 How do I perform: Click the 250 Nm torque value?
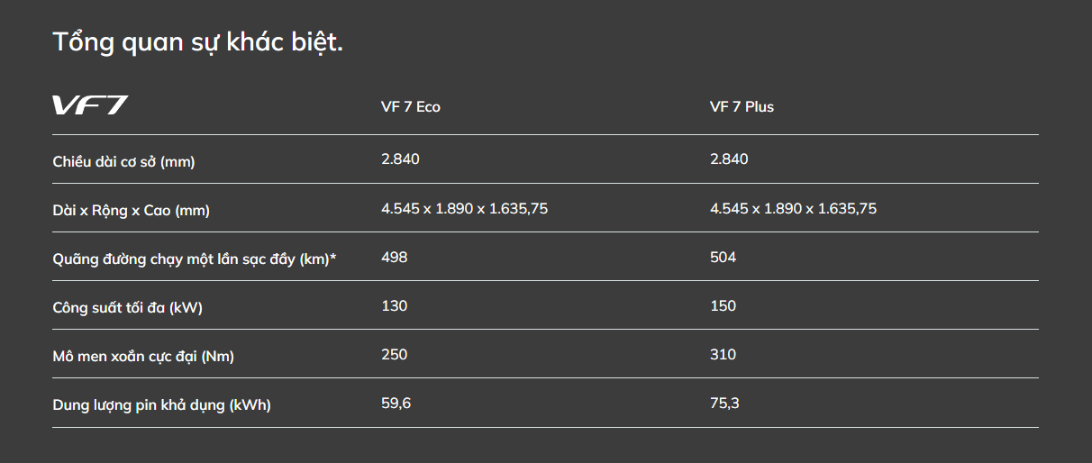395,355
